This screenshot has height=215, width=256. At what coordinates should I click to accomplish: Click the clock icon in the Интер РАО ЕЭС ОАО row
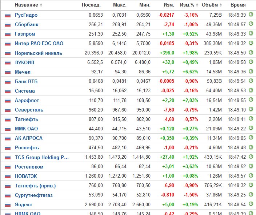coord(251,43)
